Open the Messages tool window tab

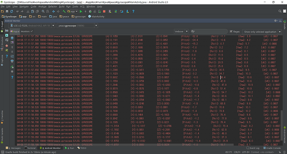pos(13,148)
